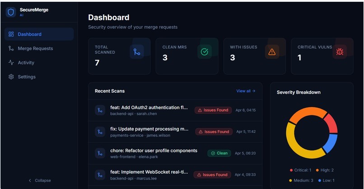
Task: Click payments-service · james.wilson subtitle
Action: click(x=140, y=135)
